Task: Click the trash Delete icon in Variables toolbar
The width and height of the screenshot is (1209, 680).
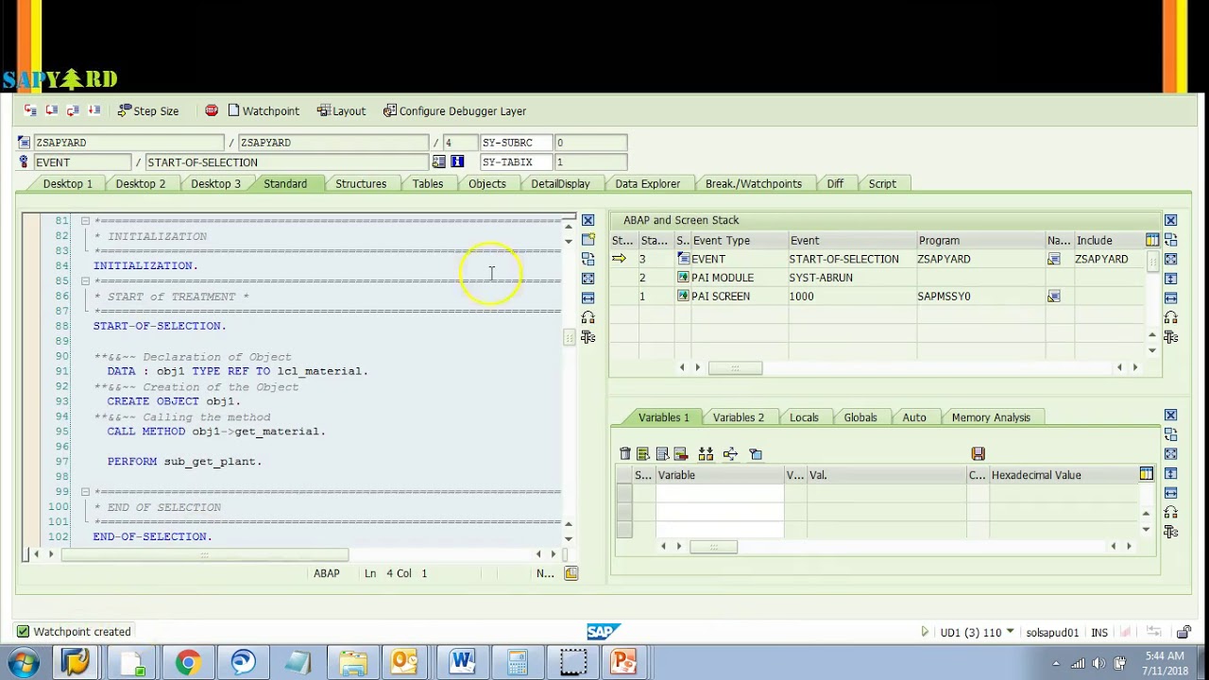Action: 624,454
